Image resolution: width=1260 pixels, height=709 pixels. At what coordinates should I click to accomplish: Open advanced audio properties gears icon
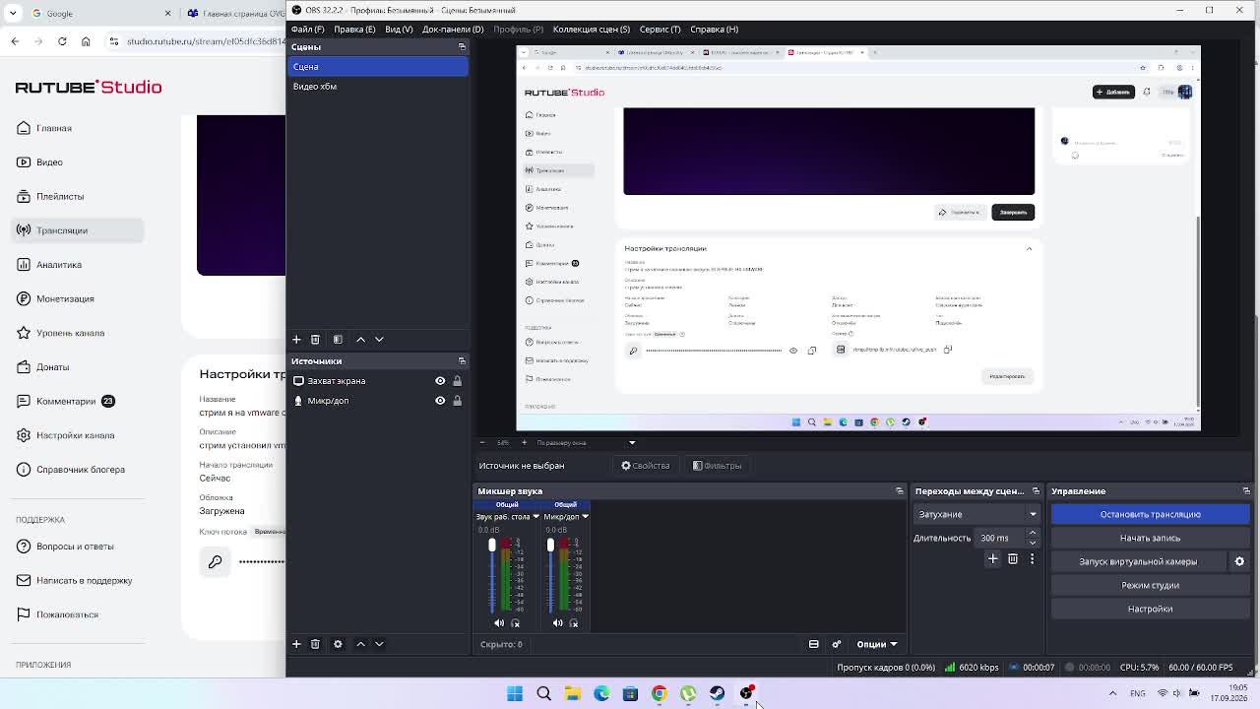(x=837, y=644)
